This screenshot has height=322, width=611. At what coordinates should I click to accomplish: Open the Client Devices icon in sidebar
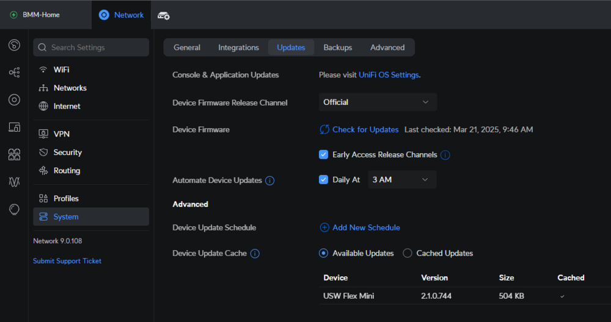coord(15,127)
